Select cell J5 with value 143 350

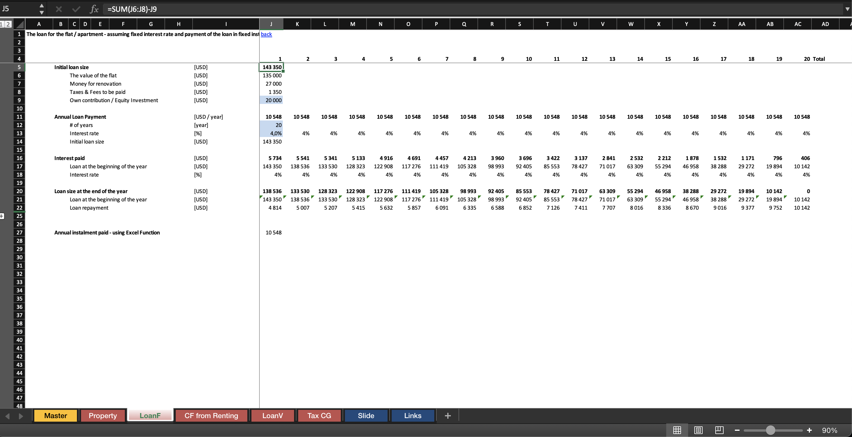pos(271,67)
